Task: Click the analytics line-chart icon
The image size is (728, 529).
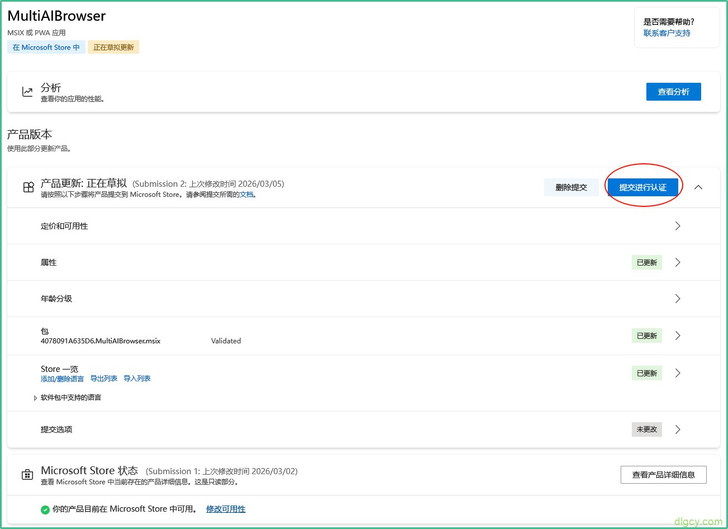Action: click(x=27, y=91)
